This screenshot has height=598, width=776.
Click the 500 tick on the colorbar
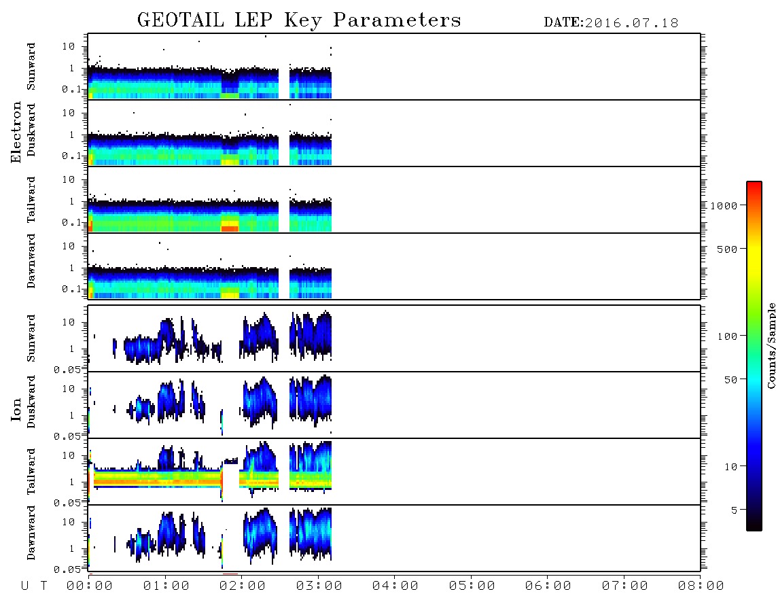[x=727, y=249]
